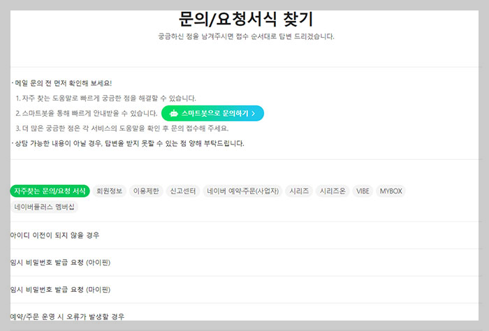The image size is (489, 331).
Task: Switch to the 회원정보 category
Action: [109, 191]
